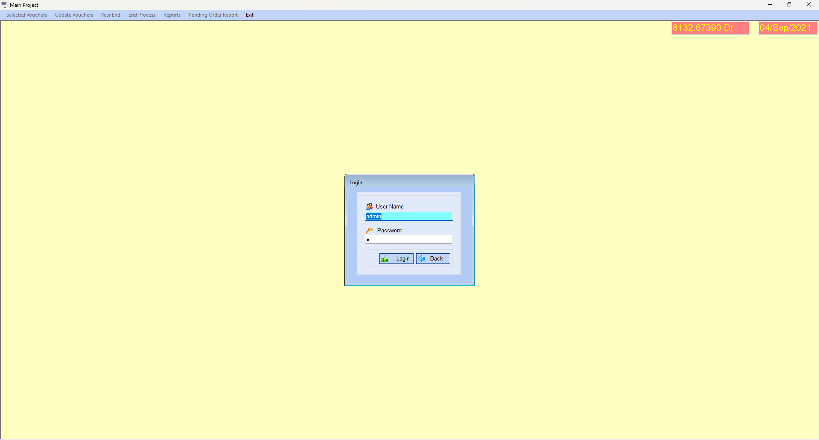Image resolution: width=819 pixels, height=440 pixels.
Task: Restore down the Main Project window
Action: pos(789,5)
